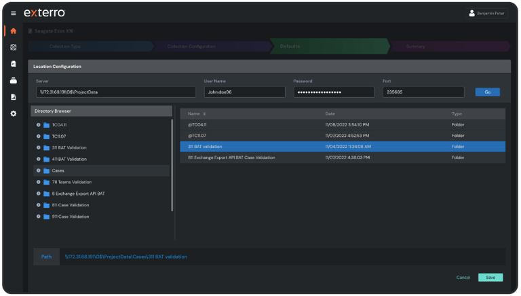Image resolution: width=521 pixels, height=296 pixels.
Task: Expand the TC04.11 folder node
Action: point(39,125)
